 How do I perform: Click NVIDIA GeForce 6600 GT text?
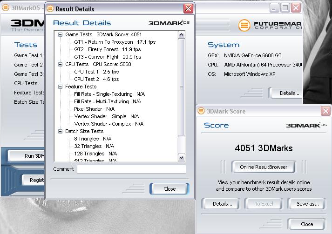252,55
